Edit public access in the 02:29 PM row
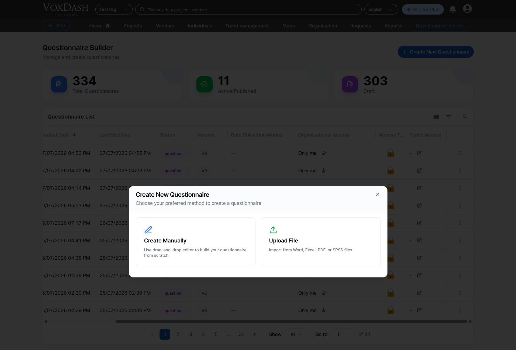This screenshot has height=350, width=516. [x=419, y=310]
